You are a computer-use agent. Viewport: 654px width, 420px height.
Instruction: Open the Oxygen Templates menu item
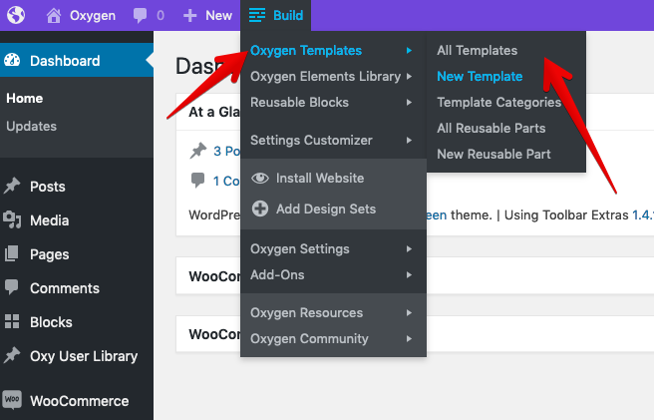[x=306, y=51]
